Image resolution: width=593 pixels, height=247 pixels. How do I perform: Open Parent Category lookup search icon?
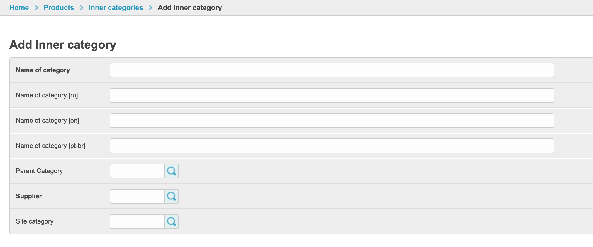[172, 171]
